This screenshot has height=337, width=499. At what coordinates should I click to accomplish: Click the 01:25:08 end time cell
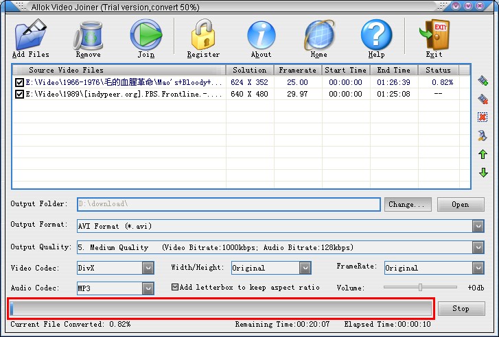(x=394, y=95)
